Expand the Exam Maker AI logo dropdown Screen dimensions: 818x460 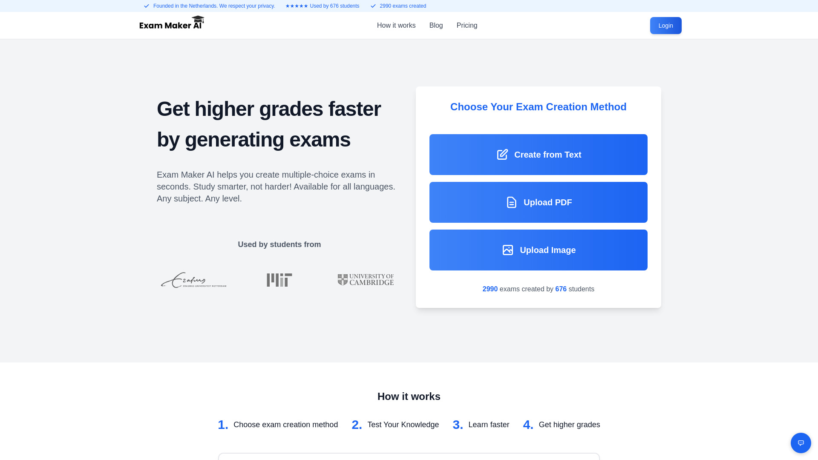pyautogui.click(x=172, y=25)
